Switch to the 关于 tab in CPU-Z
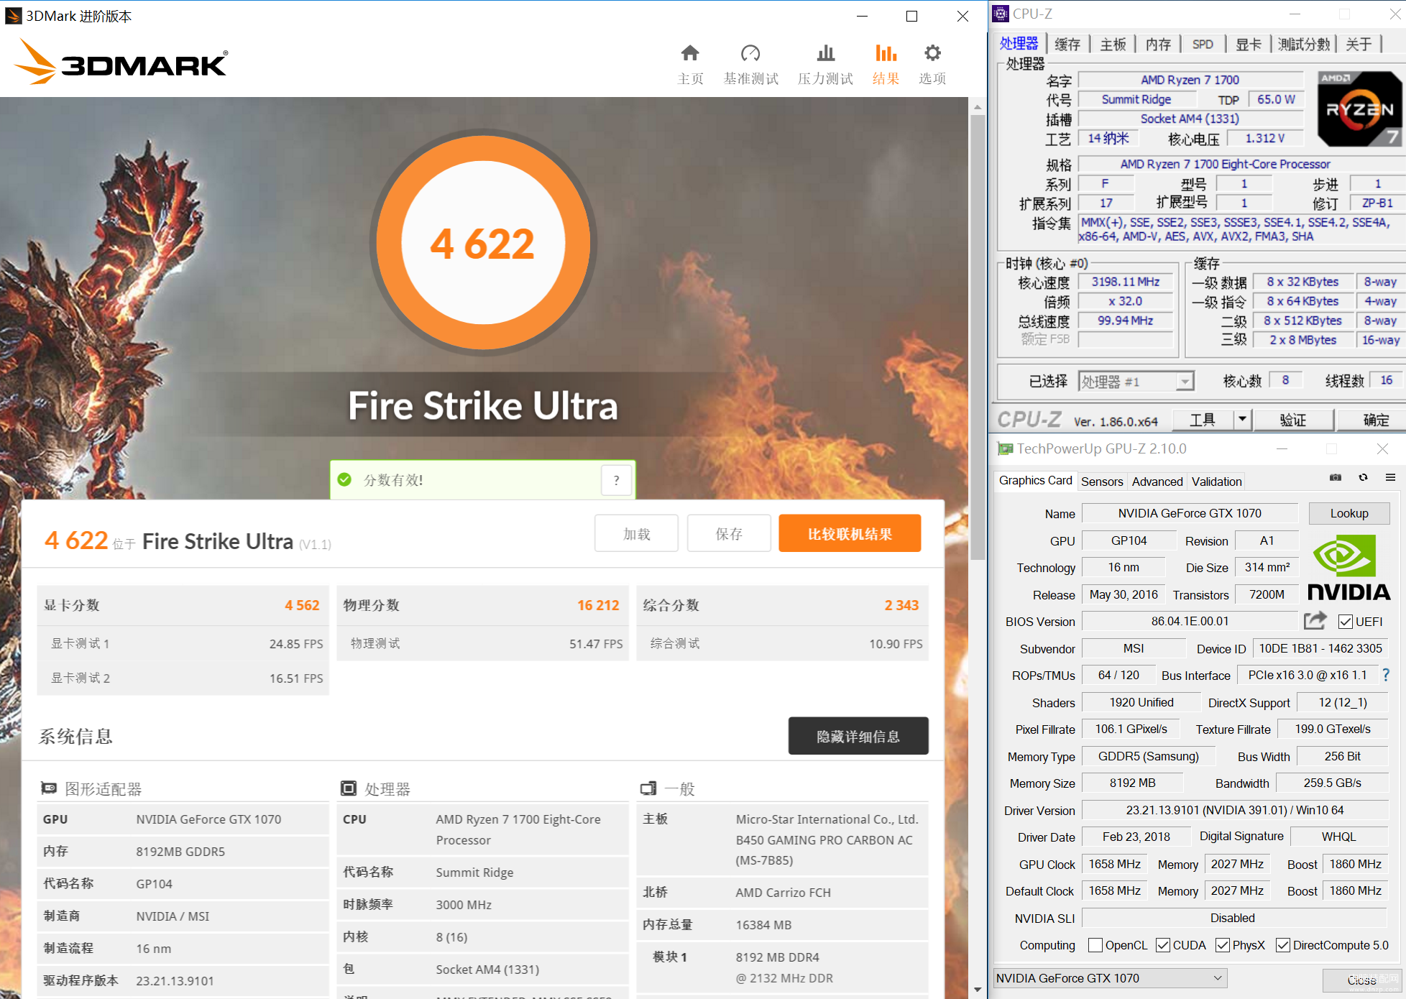Viewport: 1406px width, 999px height. tap(1359, 45)
